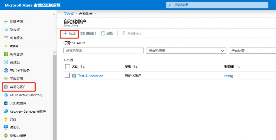Go to 虚拟机 sidebar label
This screenshot has width=276, height=140.
[x=15, y=127]
